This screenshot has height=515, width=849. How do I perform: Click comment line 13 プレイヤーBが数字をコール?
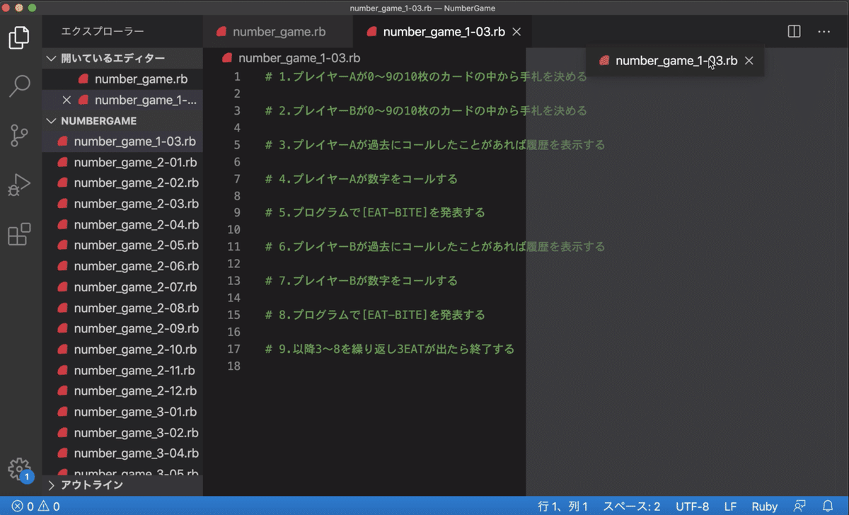(362, 281)
